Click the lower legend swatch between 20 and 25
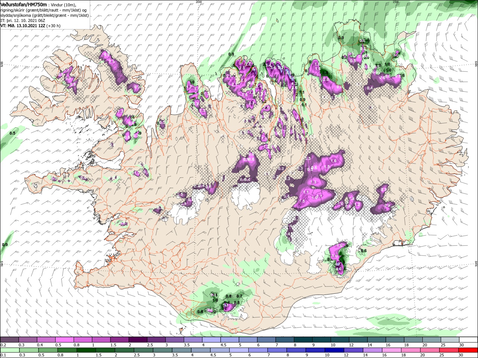The height and width of the screenshot is (358, 478). coord(429,350)
